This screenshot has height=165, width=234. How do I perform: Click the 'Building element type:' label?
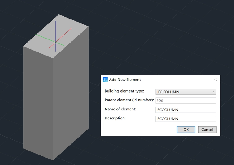124,91
